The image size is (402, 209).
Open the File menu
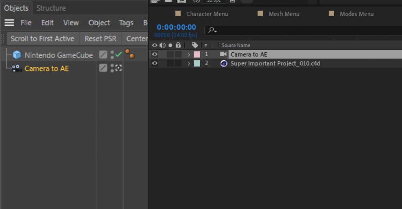click(x=26, y=23)
